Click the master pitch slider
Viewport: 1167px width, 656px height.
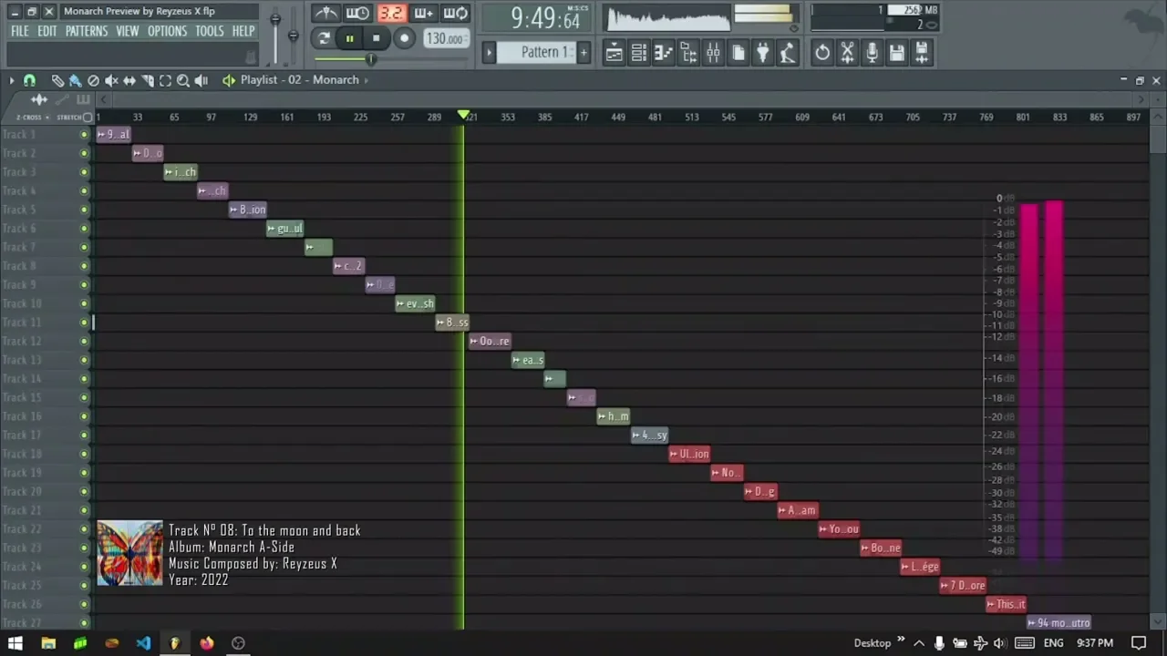[293, 35]
